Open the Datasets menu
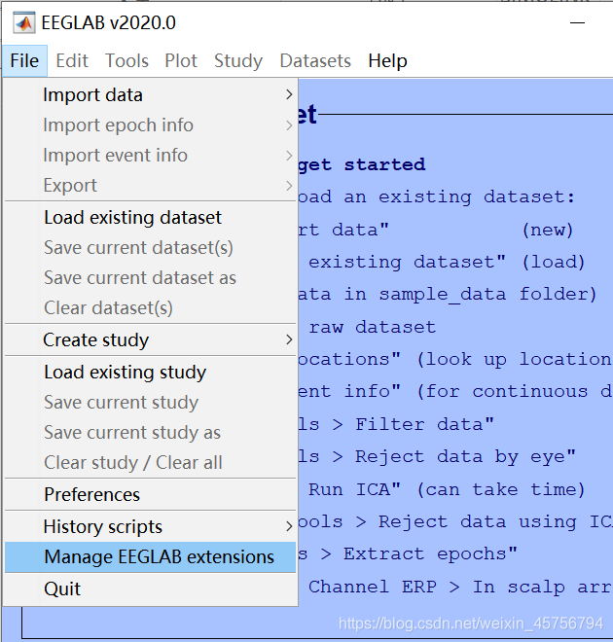The width and height of the screenshot is (613, 642). 315,61
